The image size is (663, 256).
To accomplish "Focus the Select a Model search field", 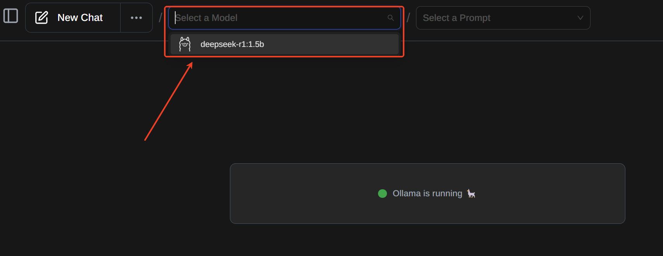I will pos(284,18).
